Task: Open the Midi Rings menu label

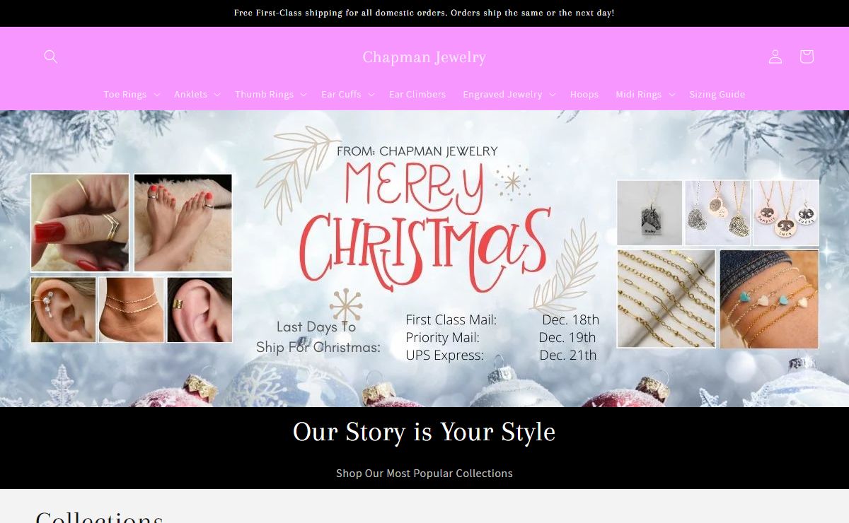Action: click(638, 94)
